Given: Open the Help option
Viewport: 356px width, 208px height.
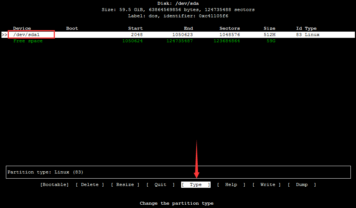Looking at the screenshot, I should (x=231, y=184).
